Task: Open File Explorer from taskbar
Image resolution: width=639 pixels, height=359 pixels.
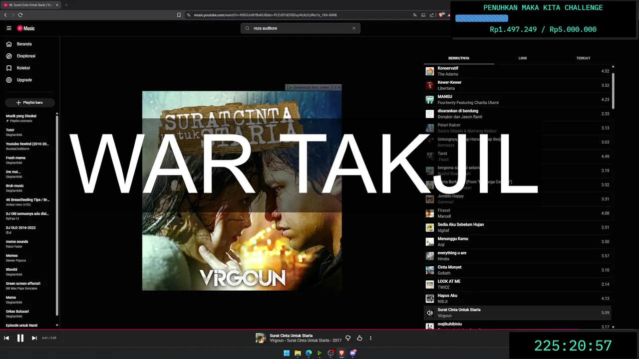Action: click(x=298, y=353)
